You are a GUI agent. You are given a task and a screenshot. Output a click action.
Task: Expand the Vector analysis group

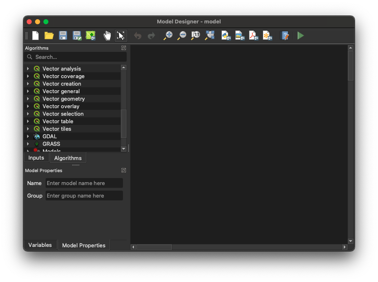28,69
